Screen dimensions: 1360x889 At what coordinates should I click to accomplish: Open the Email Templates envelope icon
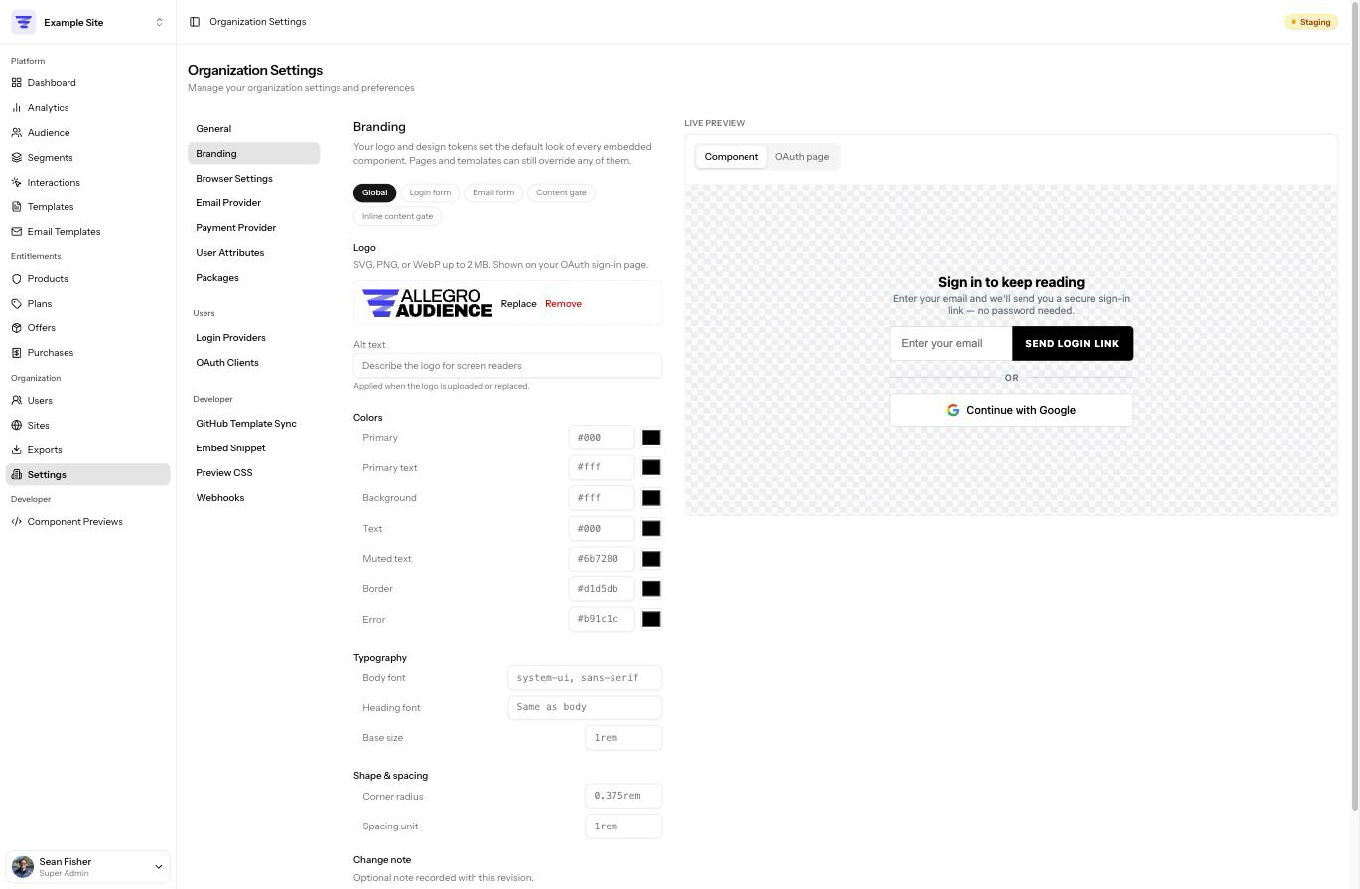coord(17,232)
